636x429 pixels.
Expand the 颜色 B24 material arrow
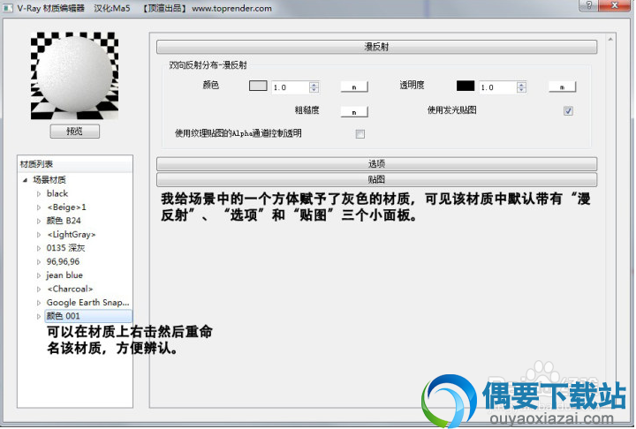pyautogui.click(x=39, y=221)
